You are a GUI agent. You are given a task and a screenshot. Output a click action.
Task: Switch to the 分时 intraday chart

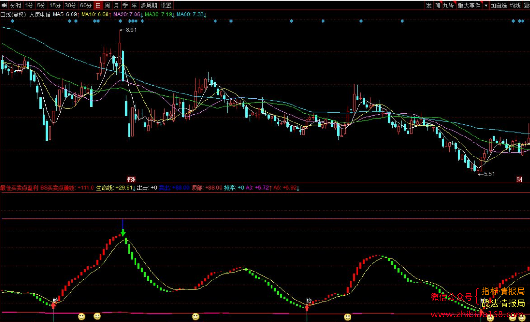(x=15, y=6)
